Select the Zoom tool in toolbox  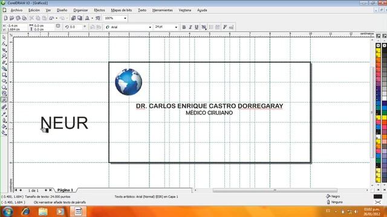pyautogui.click(x=4, y=56)
